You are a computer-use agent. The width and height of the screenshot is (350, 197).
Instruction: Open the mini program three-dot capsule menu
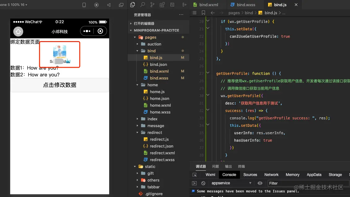[x=87, y=31]
